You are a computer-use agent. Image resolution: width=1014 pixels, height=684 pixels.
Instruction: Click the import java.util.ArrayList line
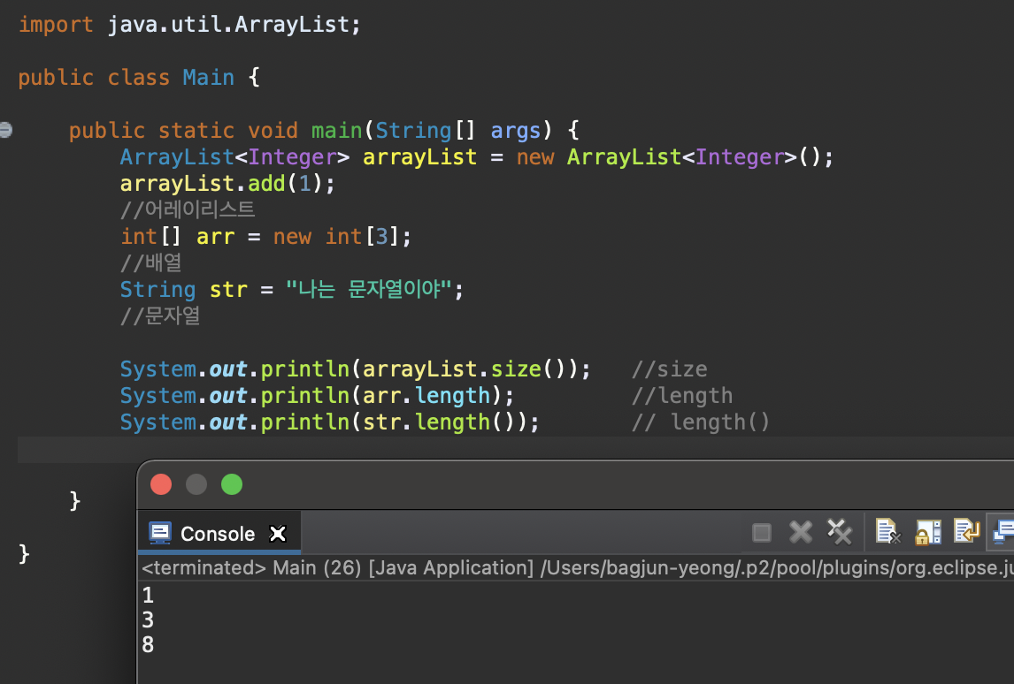pos(189,25)
